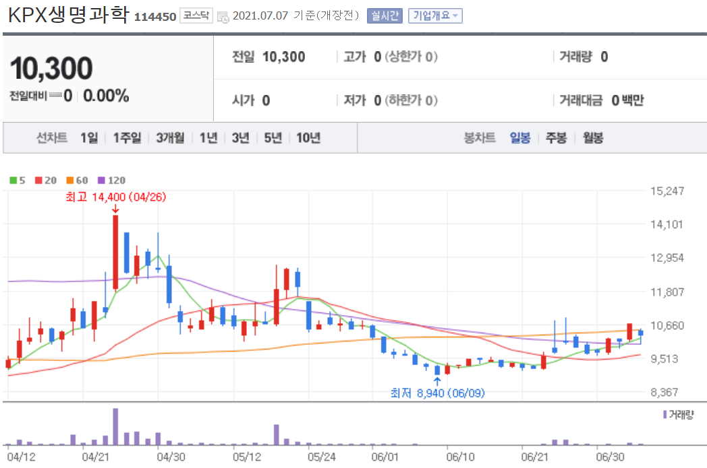Click the 06/01 date axis label
Viewport: 707px width, 468px height.
coord(385,457)
